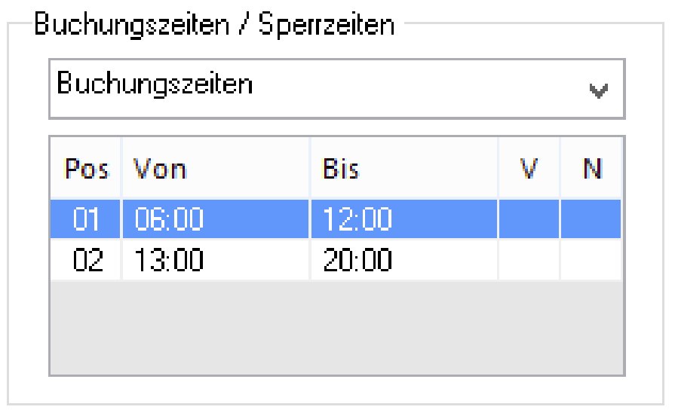675x419 pixels.
Task: Open the Buchungszeiten dropdown arrow
Action: point(599,90)
